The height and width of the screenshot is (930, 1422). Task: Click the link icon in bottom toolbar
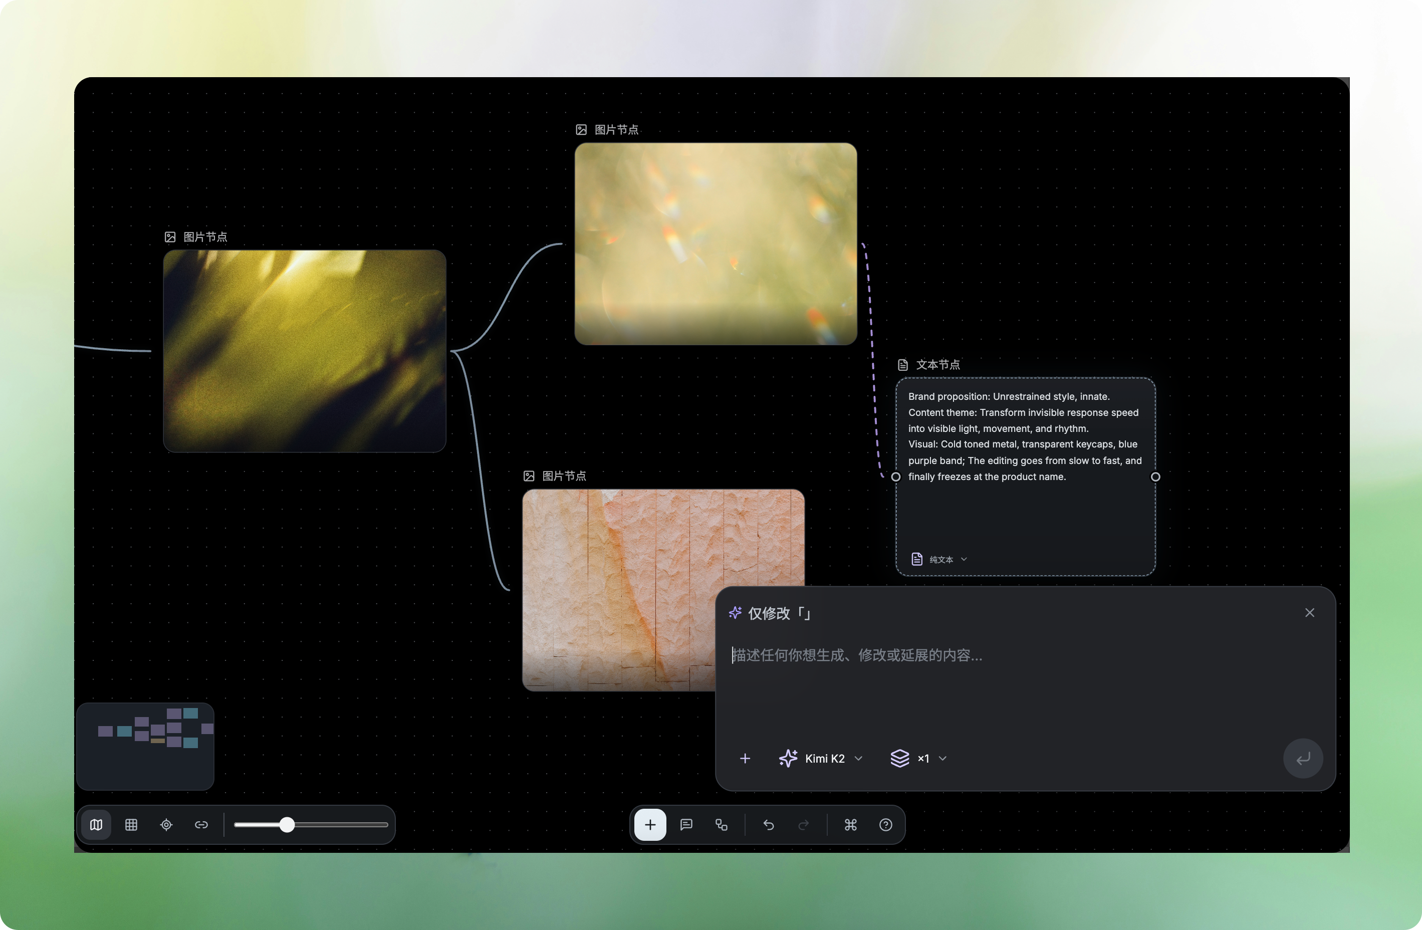coord(201,825)
